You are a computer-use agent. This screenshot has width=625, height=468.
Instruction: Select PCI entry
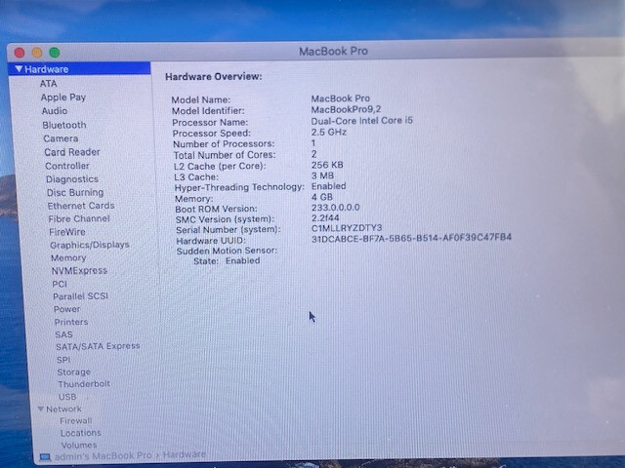pyautogui.click(x=60, y=284)
